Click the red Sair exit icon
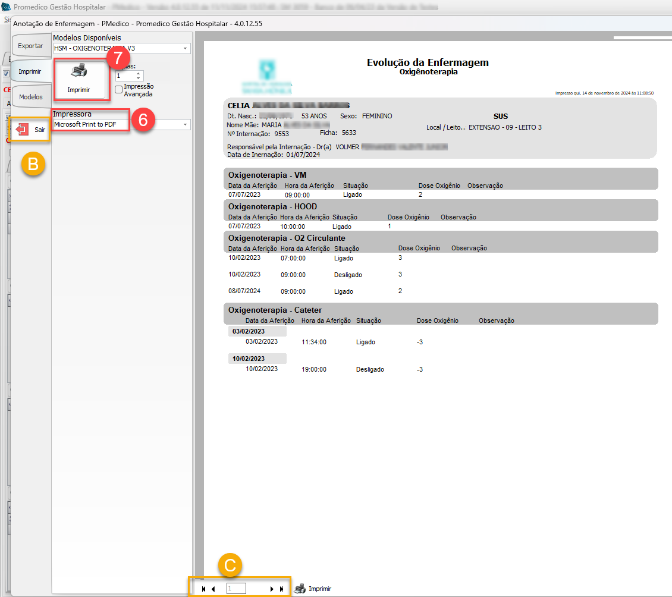Screen dimensions: 672x597 point(22,129)
